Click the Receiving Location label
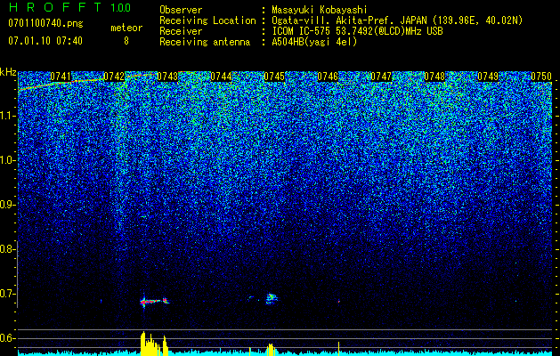 coord(207,20)
